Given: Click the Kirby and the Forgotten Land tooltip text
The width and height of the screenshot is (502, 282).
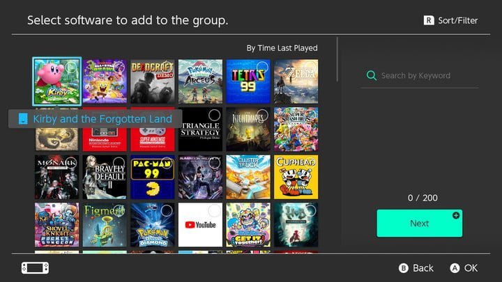Looking at the screenshot, I should (102, 119).
